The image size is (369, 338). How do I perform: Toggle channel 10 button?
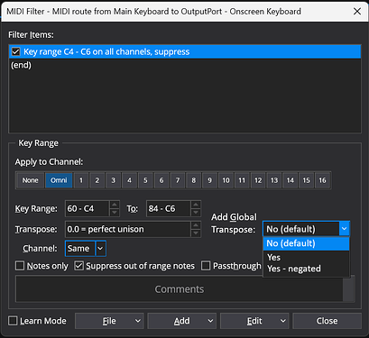226,180
